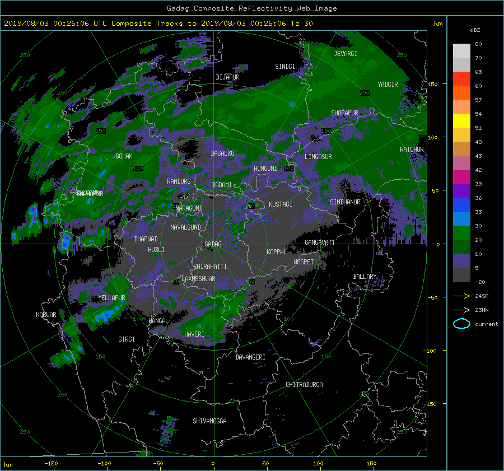Click the BALLARY city label
504x471 pixels.
click(365, 277)
